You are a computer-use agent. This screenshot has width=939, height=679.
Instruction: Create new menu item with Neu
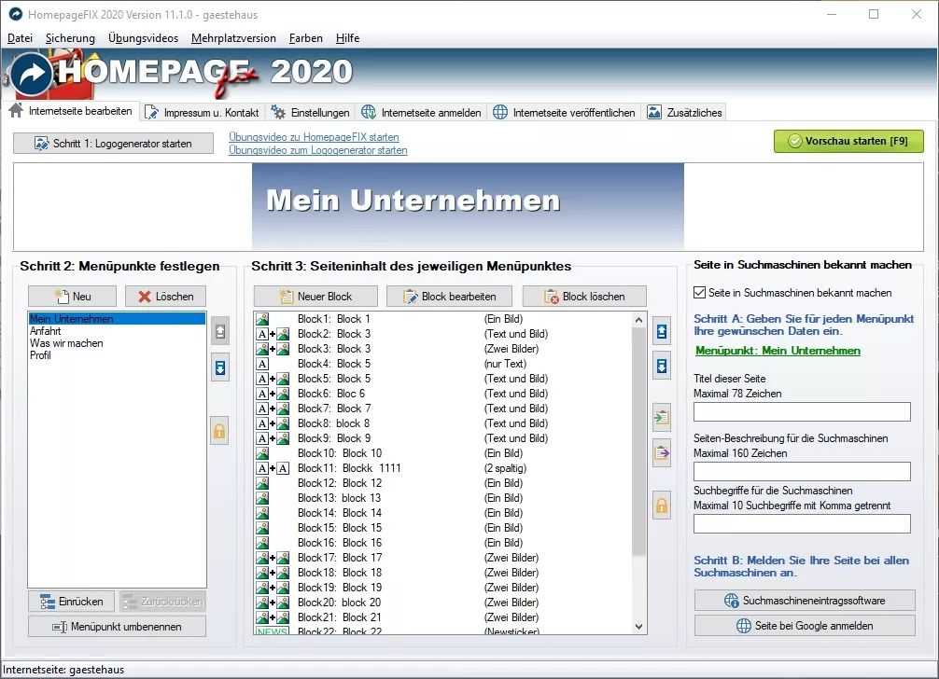pos(73,296)
